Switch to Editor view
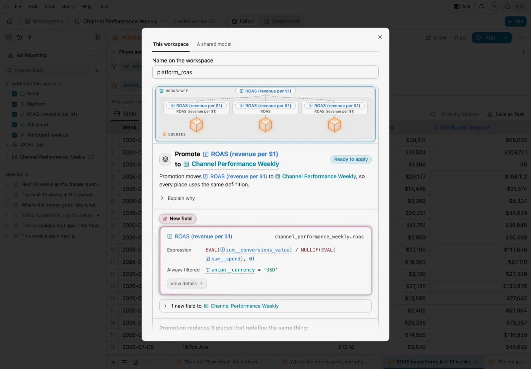 click(243, 21)
